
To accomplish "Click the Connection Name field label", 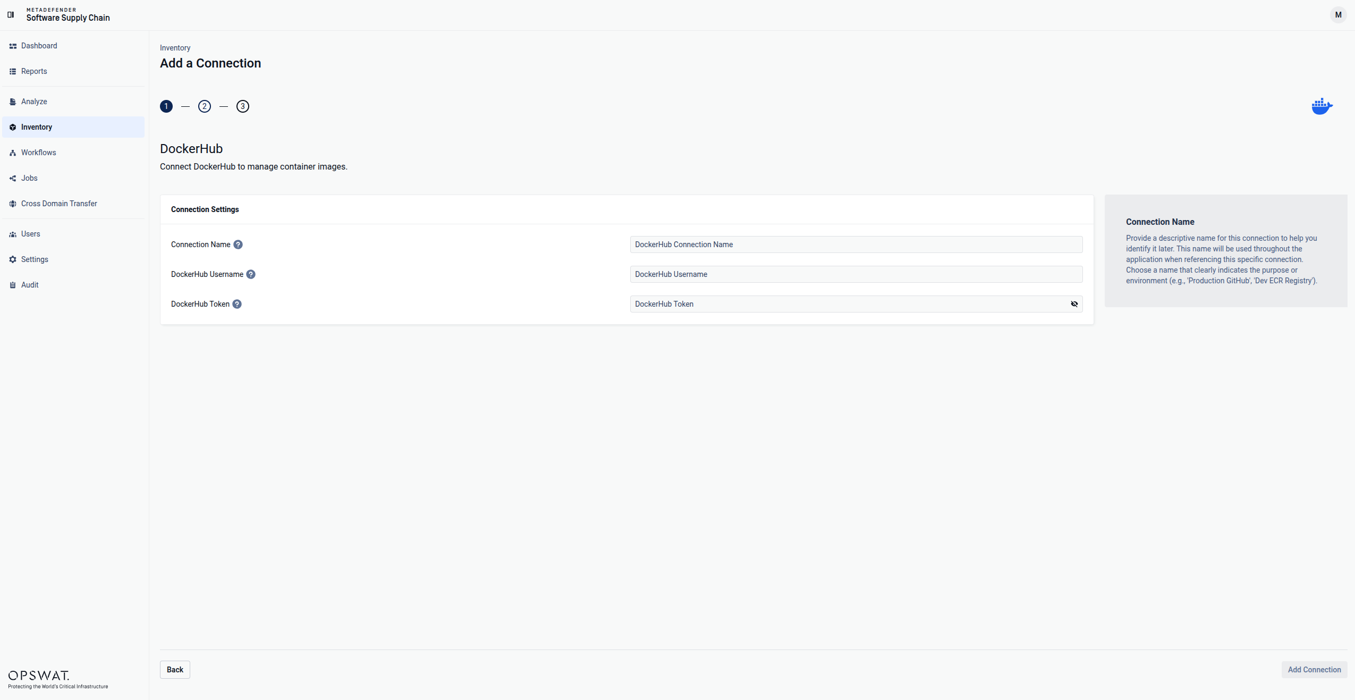I will coord(201,244).
